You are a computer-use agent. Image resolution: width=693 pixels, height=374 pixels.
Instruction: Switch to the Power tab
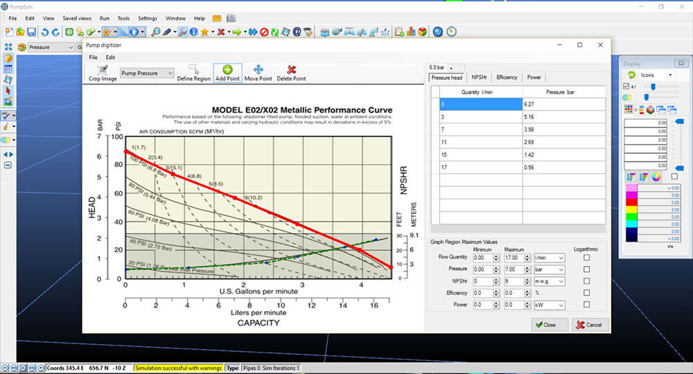[534, 78]
